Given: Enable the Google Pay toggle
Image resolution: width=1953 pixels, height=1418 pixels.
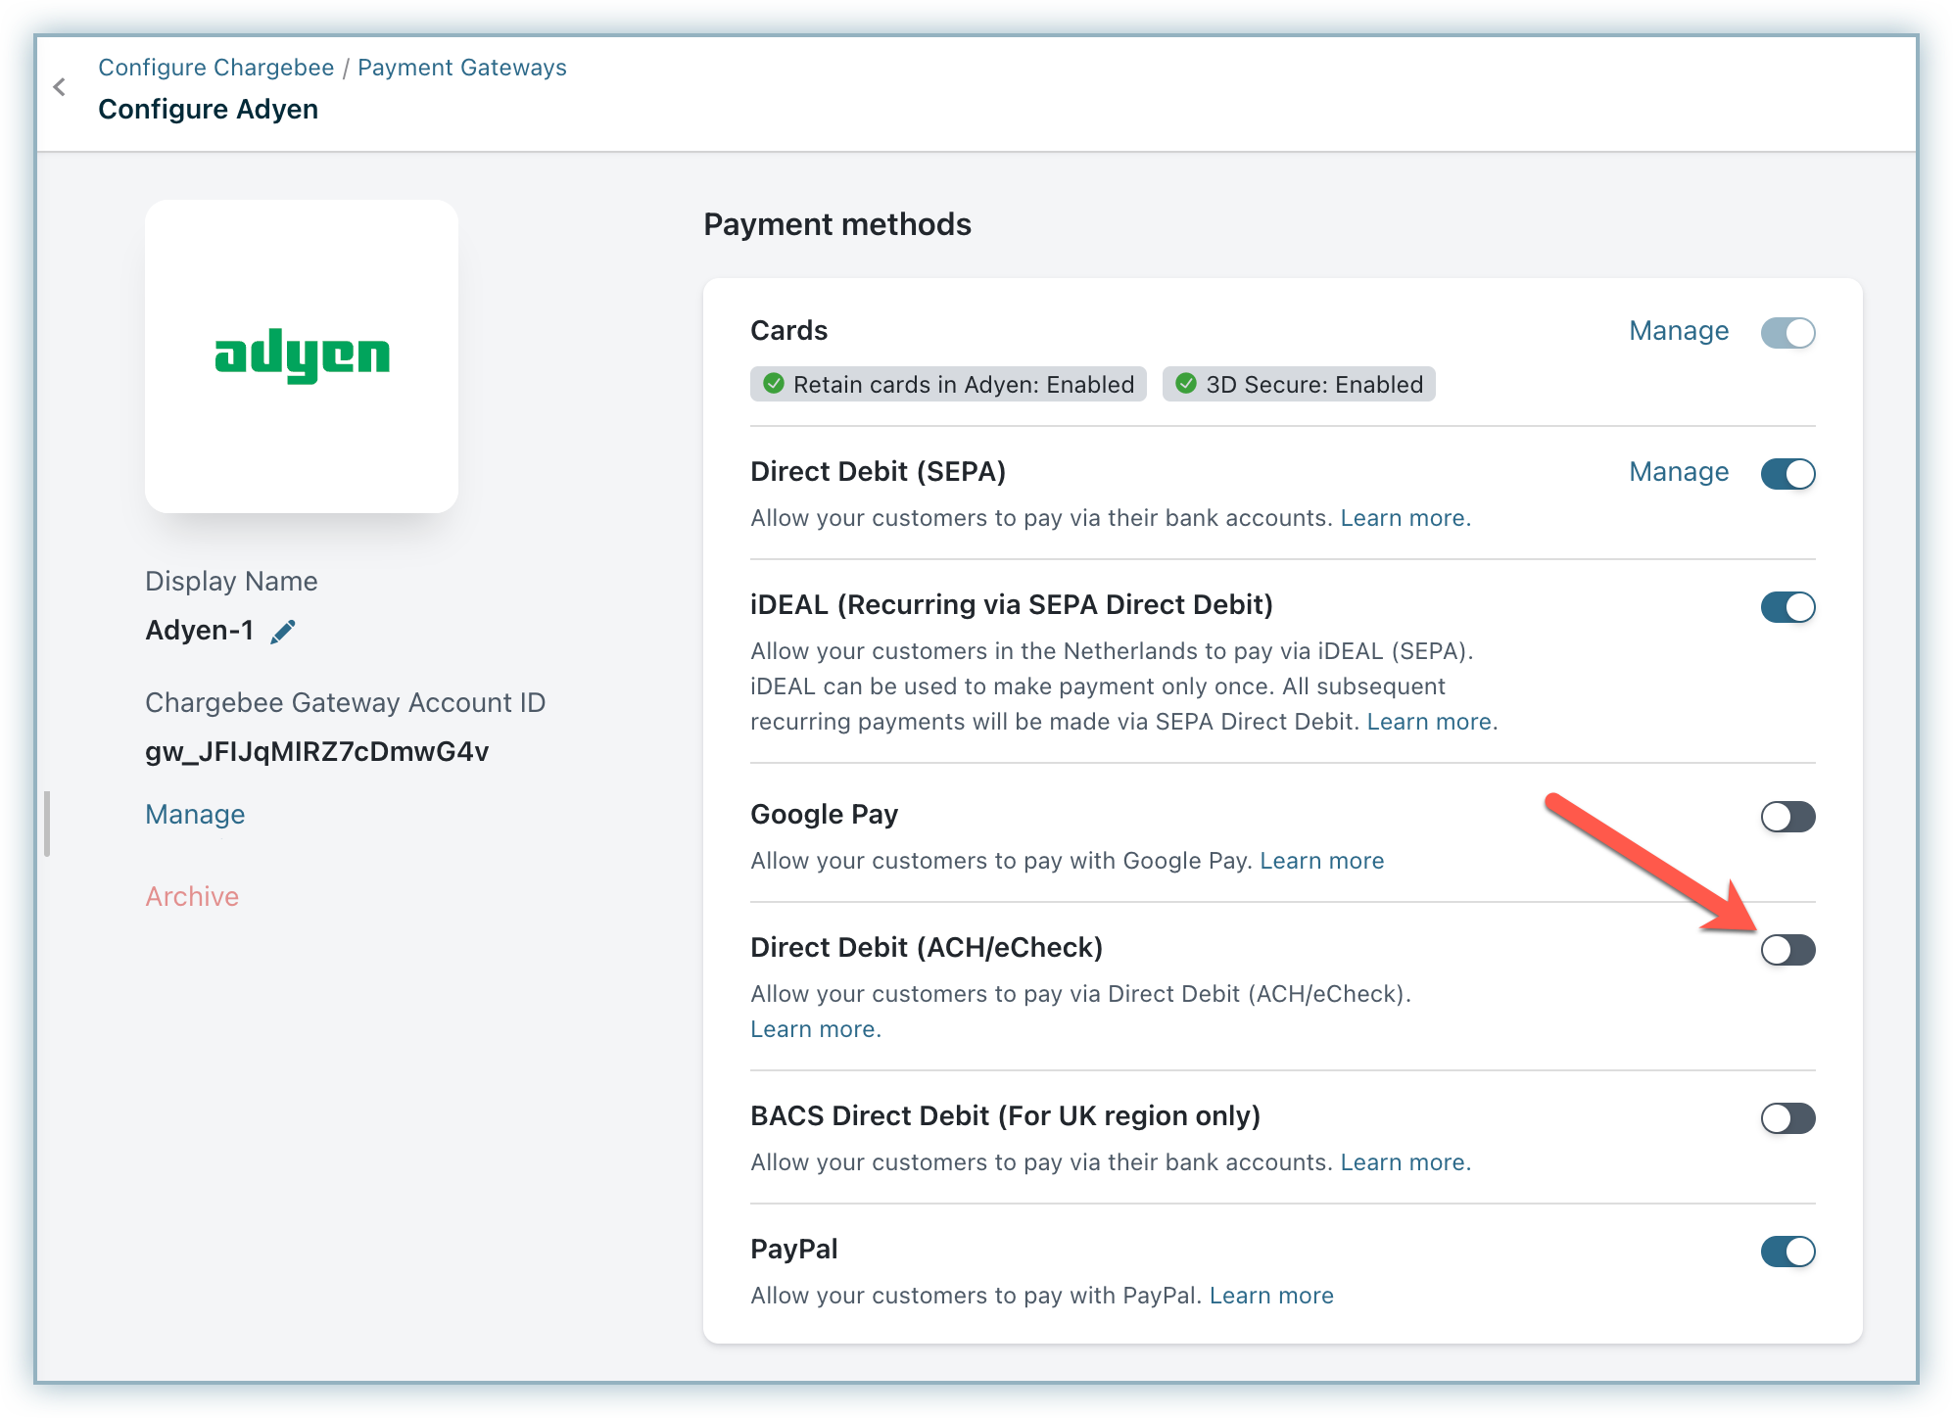Looking at the screenshot, I should pyautogui.click(x=1787, y=817).
